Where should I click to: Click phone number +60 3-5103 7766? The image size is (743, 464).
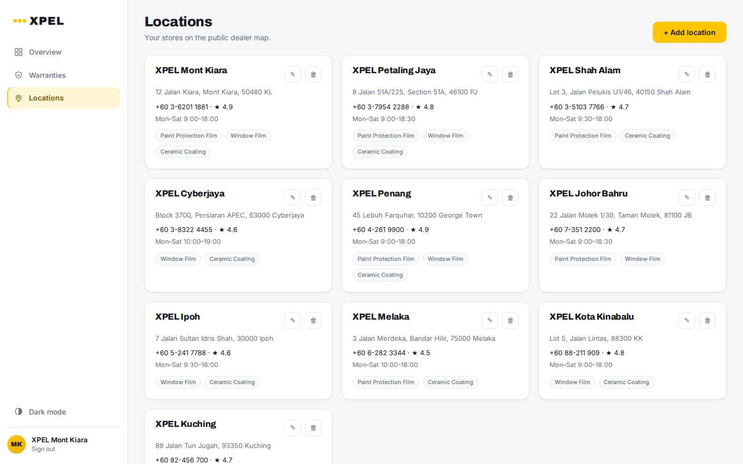click(x=577, y=107)
